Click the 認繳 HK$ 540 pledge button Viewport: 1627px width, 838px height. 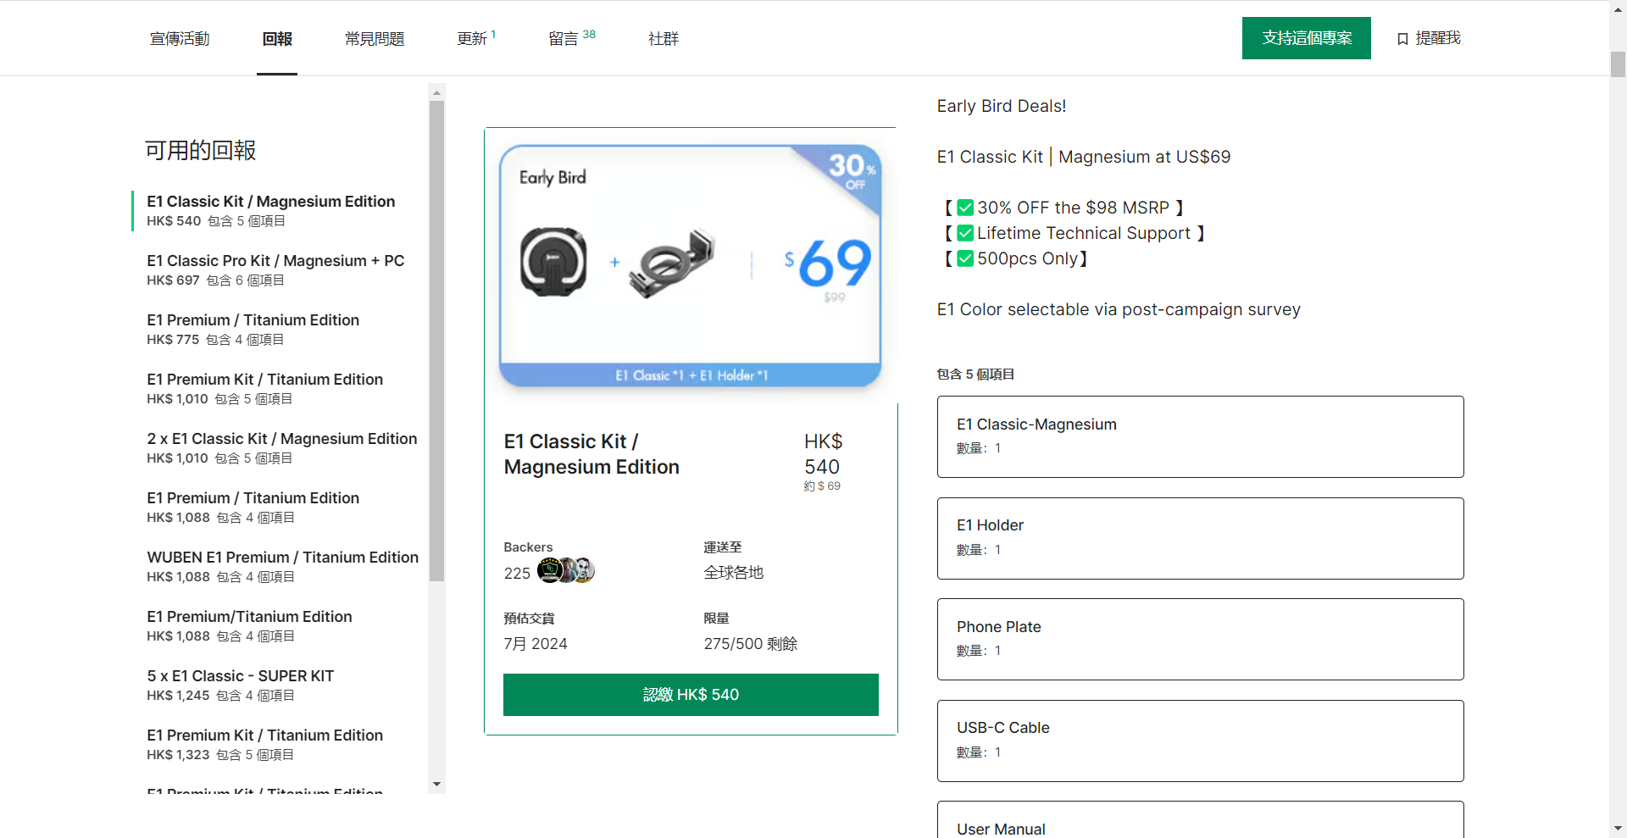pos(691,695)
